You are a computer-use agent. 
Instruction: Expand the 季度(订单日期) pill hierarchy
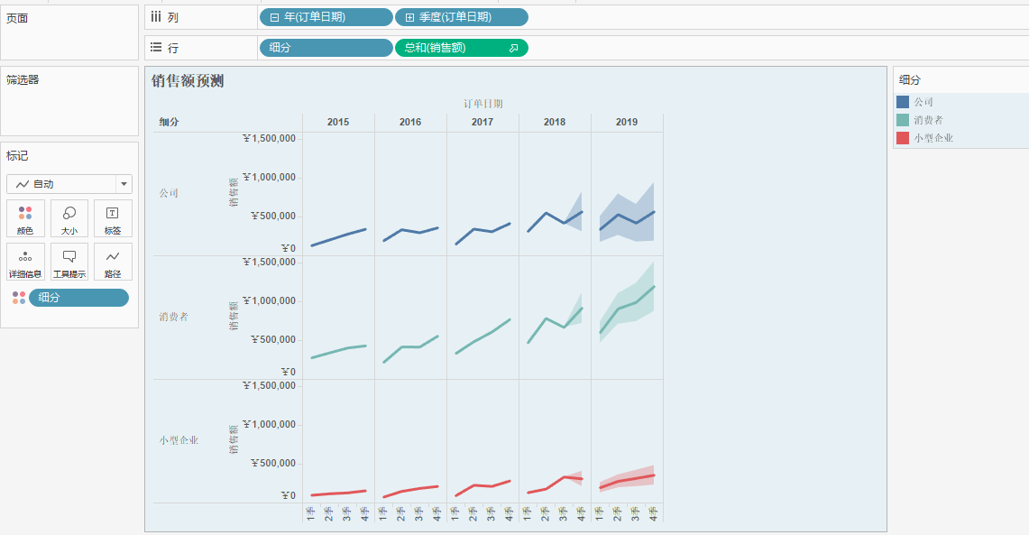click(409, 17)
